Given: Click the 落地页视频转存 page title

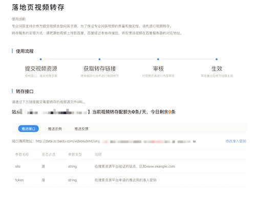Looking at the screenshot, I should 38,8.
